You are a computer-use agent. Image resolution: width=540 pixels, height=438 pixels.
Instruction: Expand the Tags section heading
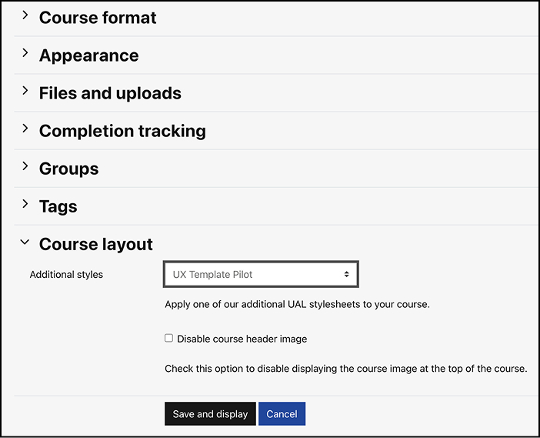click(58, 206)
